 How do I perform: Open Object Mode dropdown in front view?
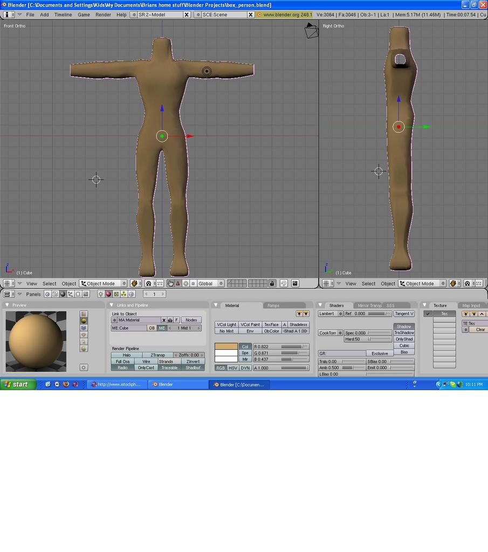pos(103,284)
